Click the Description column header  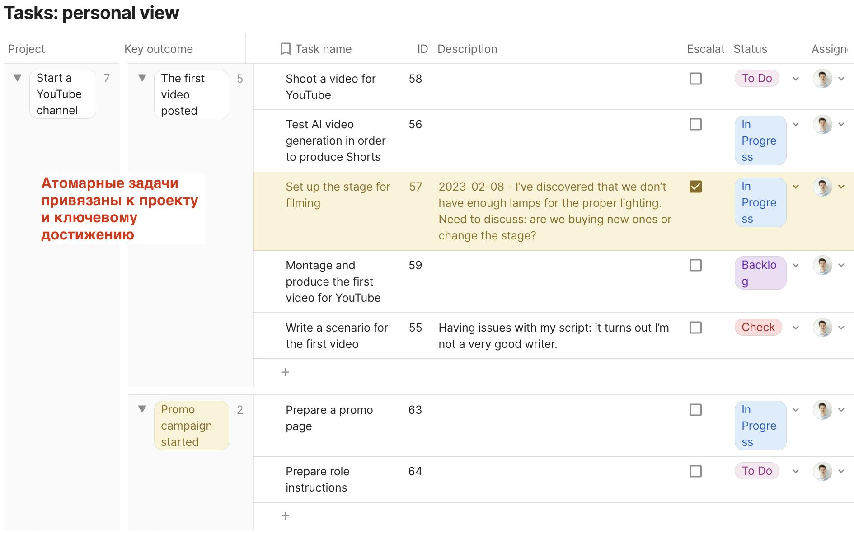[x=467, y=49]
